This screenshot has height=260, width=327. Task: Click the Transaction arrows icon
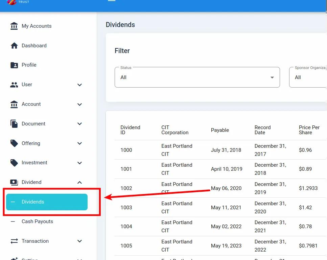coord(14,241)
